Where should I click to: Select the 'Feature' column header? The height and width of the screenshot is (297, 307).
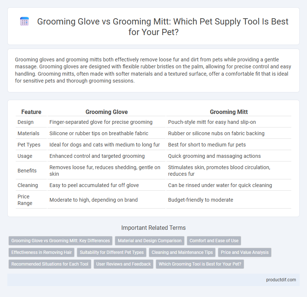(x=31, y=112)
